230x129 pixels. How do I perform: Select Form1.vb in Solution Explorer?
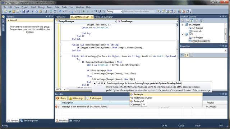point(197,31)
